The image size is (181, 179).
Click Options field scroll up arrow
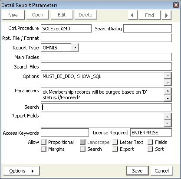point(168,75)
